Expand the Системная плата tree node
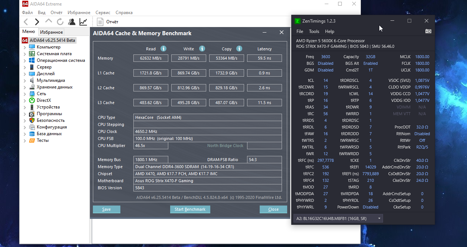This screenshot has height=247, width=467. pyautogui.click(x=25, y=54)
